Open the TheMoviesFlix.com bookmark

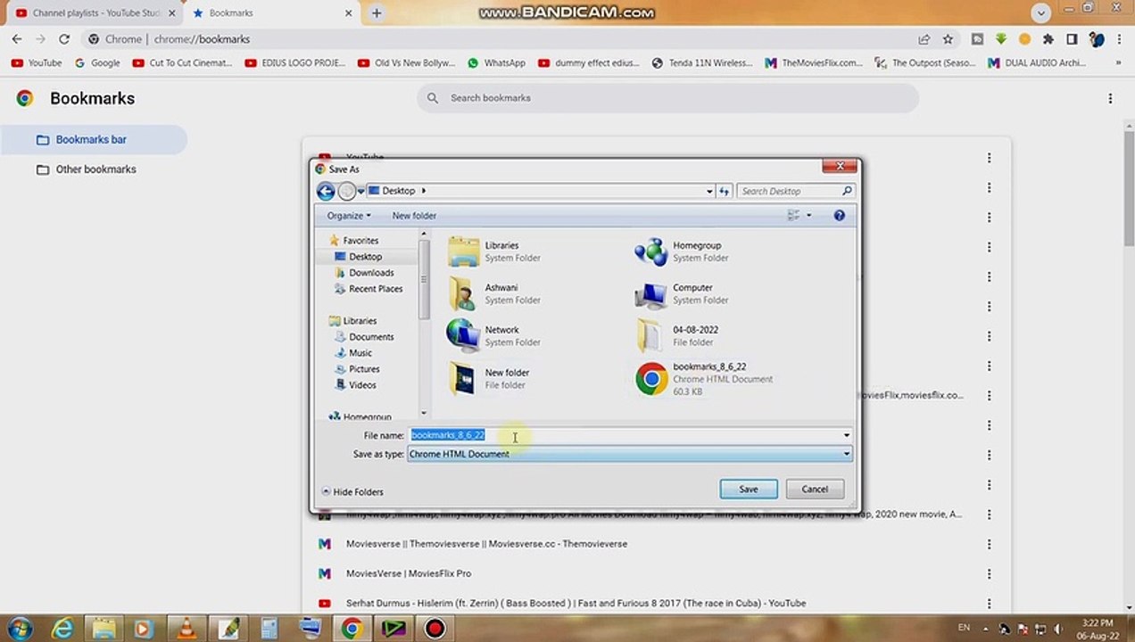pos(814,63)
